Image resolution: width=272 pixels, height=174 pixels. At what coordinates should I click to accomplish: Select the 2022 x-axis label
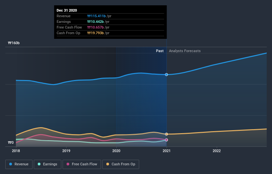coord(217,151)
